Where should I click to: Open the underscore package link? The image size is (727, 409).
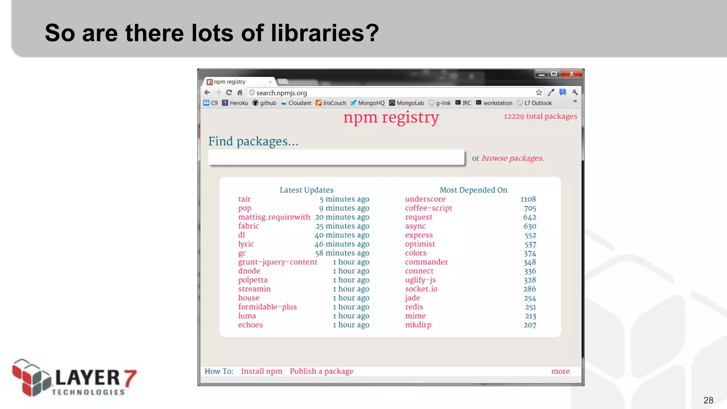click(425, 199)
